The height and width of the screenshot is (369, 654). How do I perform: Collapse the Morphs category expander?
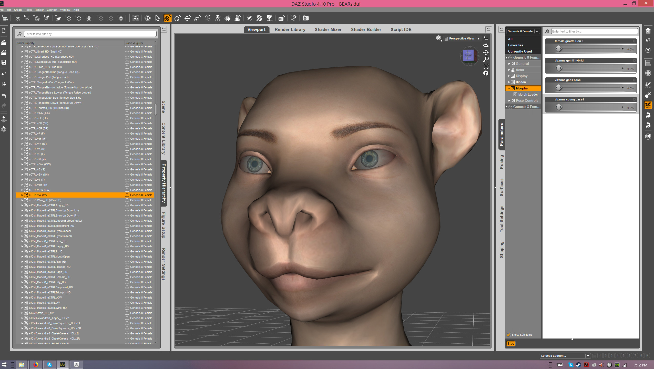coord(509,88)
